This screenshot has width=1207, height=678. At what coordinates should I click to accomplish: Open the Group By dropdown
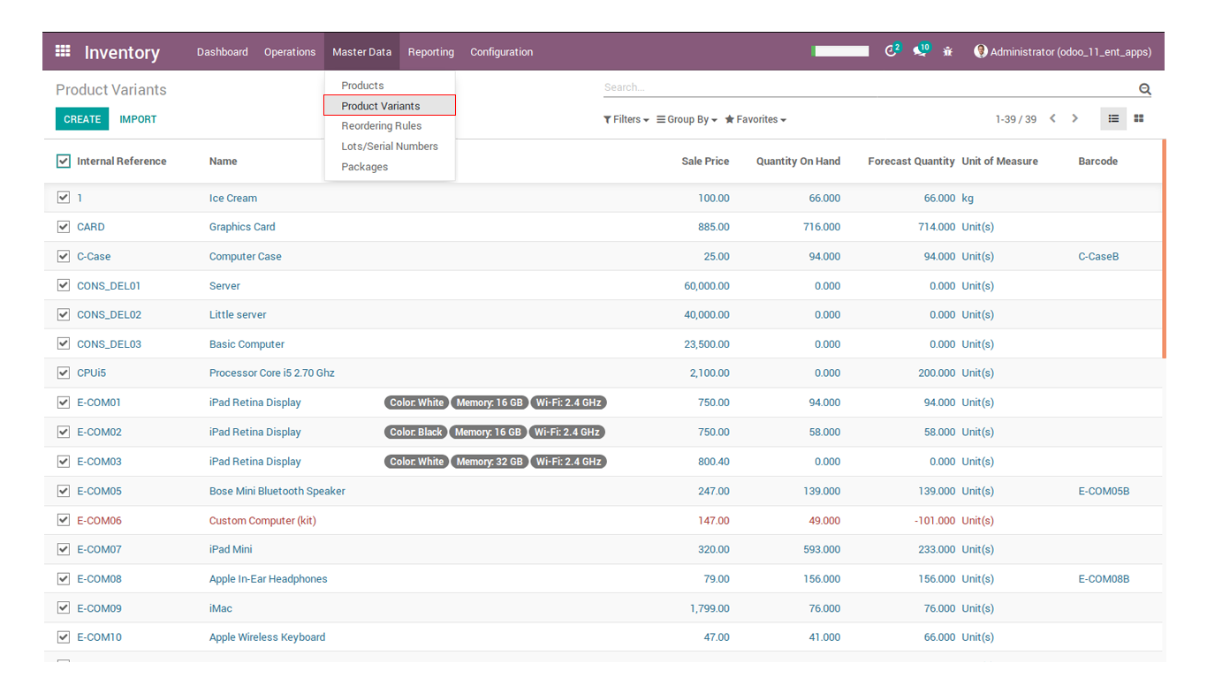tap(687, 119)
